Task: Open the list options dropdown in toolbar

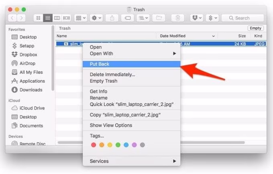Action: (x=143, y=18)
